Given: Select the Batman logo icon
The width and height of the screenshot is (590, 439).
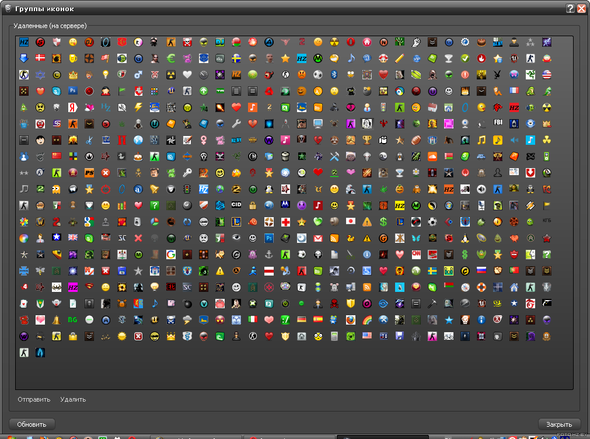Looking at the screenshot, I should 57,287.
